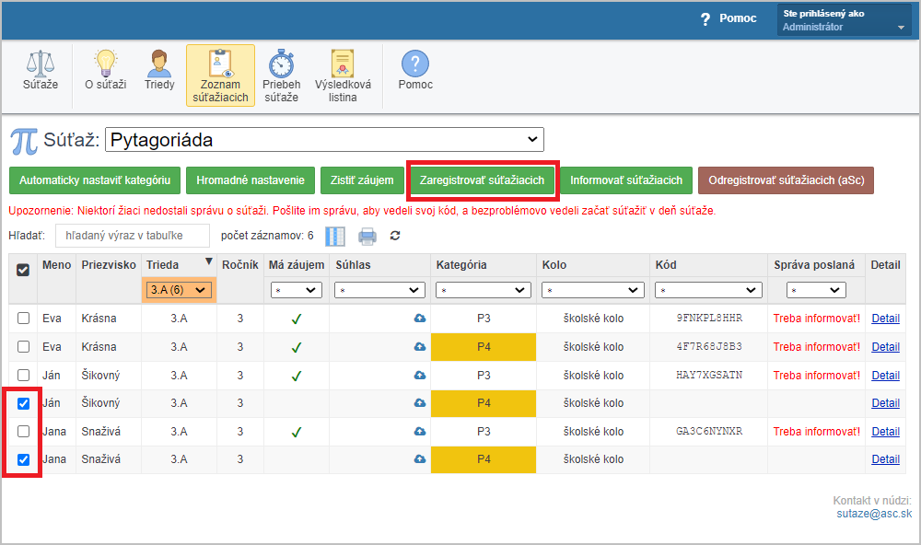Image resolution: width=921 pixels, height=545 pixels.
Task: Open the Detail link for Ján Šikovný P3
Action: coord(885,376)
